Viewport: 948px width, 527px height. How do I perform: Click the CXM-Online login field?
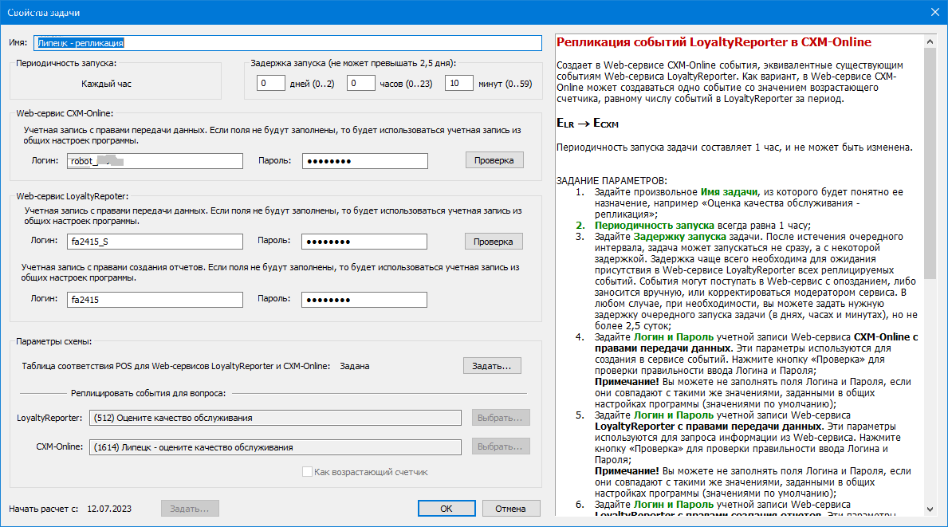(x=155, y=161)
